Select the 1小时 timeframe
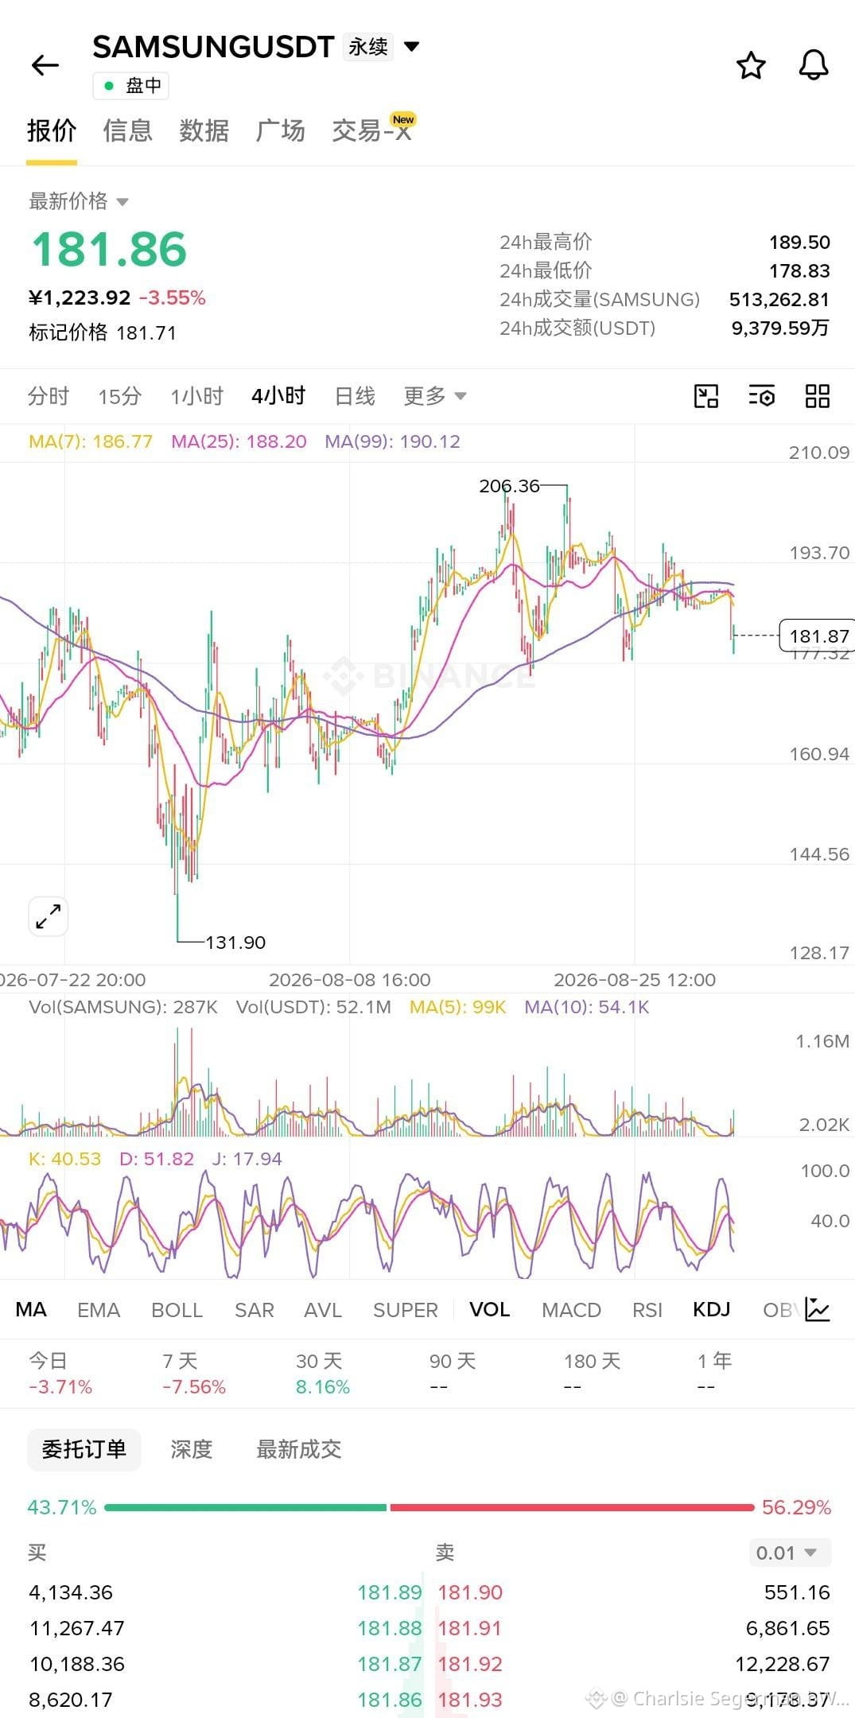 (196, 395)
